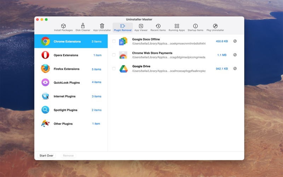This screenshot has width=283, height=177.
Task: Click the 942.1 KB size value
Action: point(222,69)
